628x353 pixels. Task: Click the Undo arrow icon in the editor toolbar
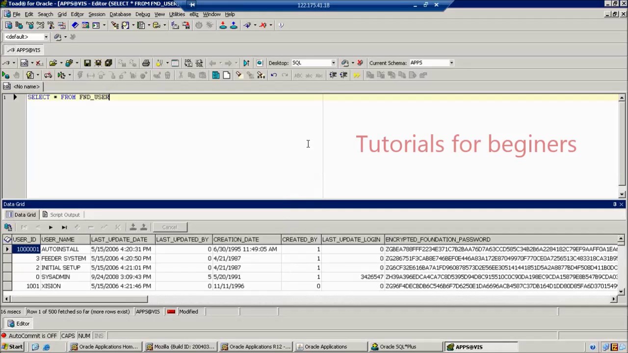click(274, 75)
